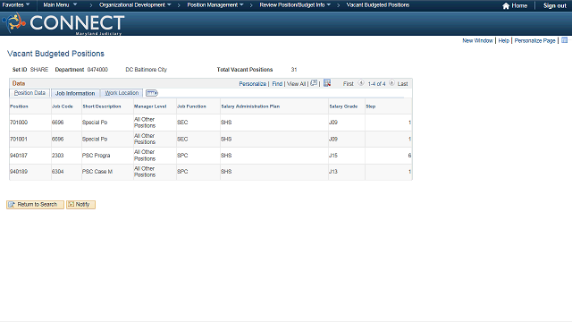This screenshot has width=572, height=322.
Task: Click the View All link
Action: 296,83
